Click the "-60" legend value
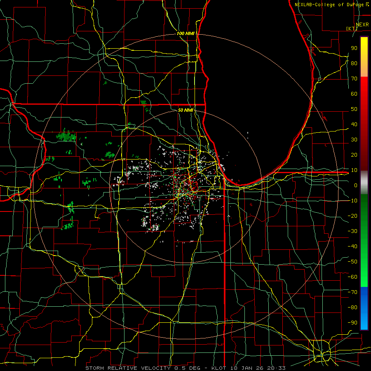371x371 pixels. 352,277
